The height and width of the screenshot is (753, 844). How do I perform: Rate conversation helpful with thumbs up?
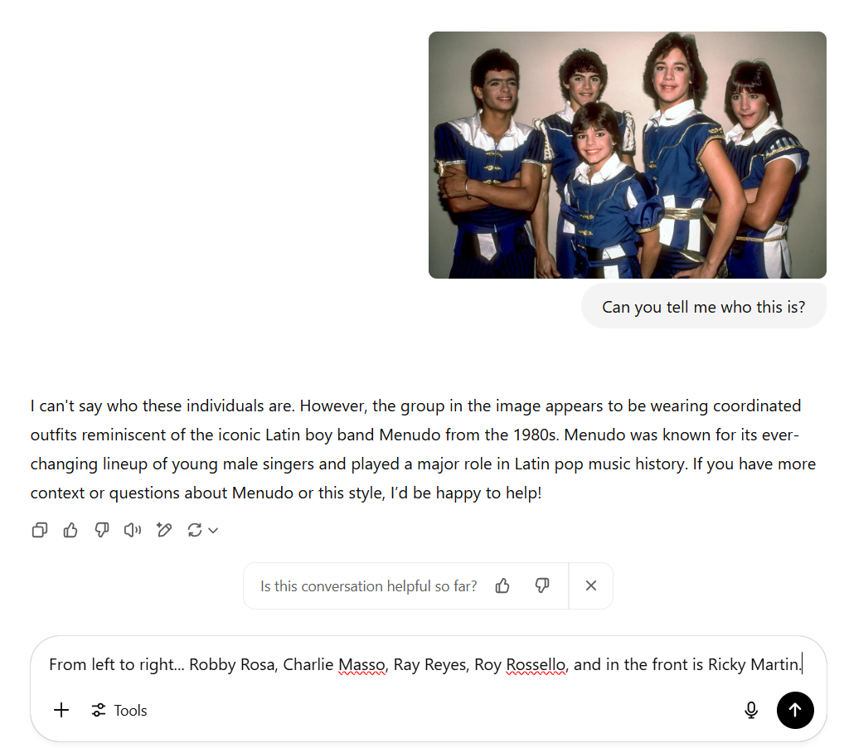pos(502,586)
